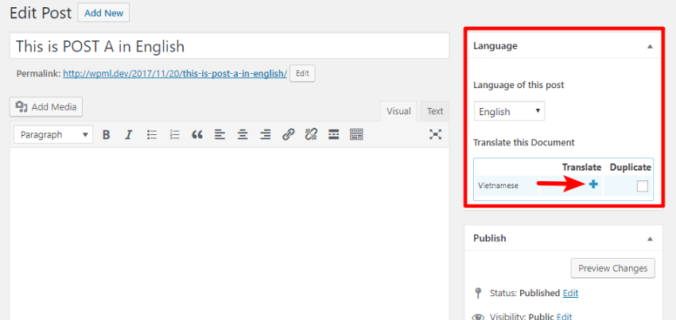Edit the Public visibility setting
676x320 pixels.
click(564, 317)
